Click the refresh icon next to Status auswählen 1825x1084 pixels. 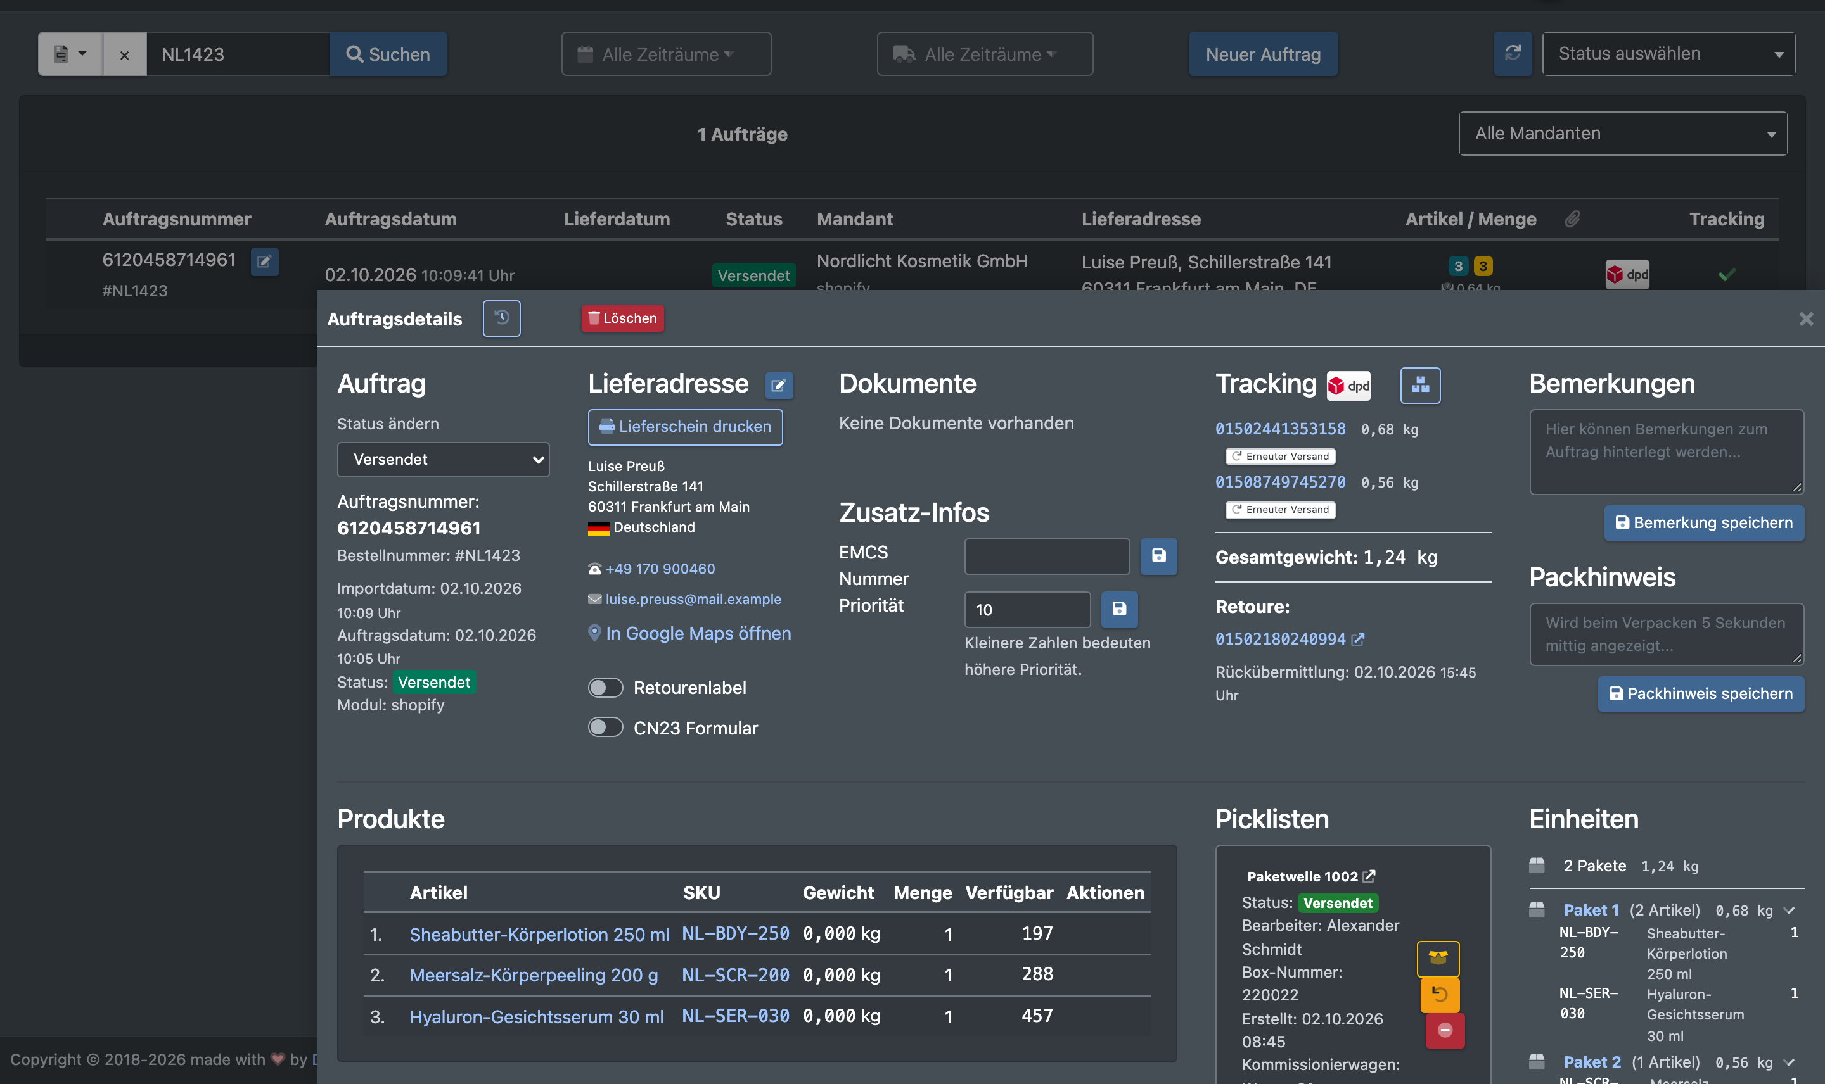1512,53
